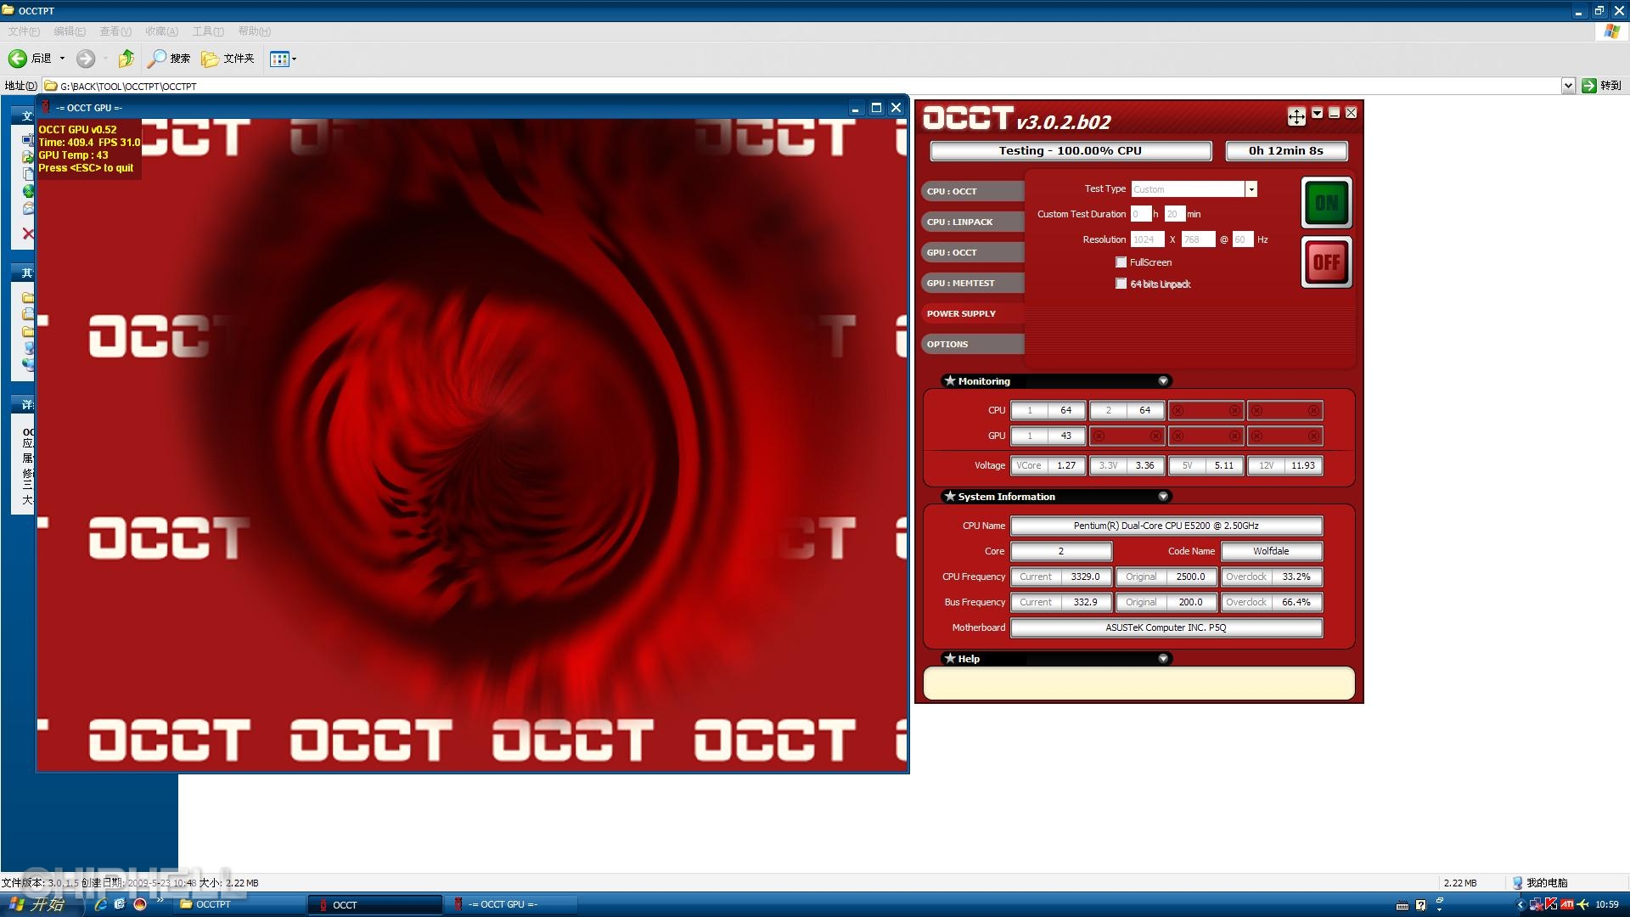Select the GPU : MEMTEST tab

pyautogui.click(x=973, y=283)
